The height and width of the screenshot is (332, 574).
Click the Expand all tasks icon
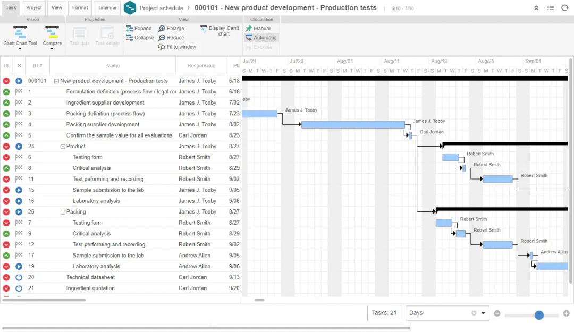pyautogui.click(x=130, y=29)
